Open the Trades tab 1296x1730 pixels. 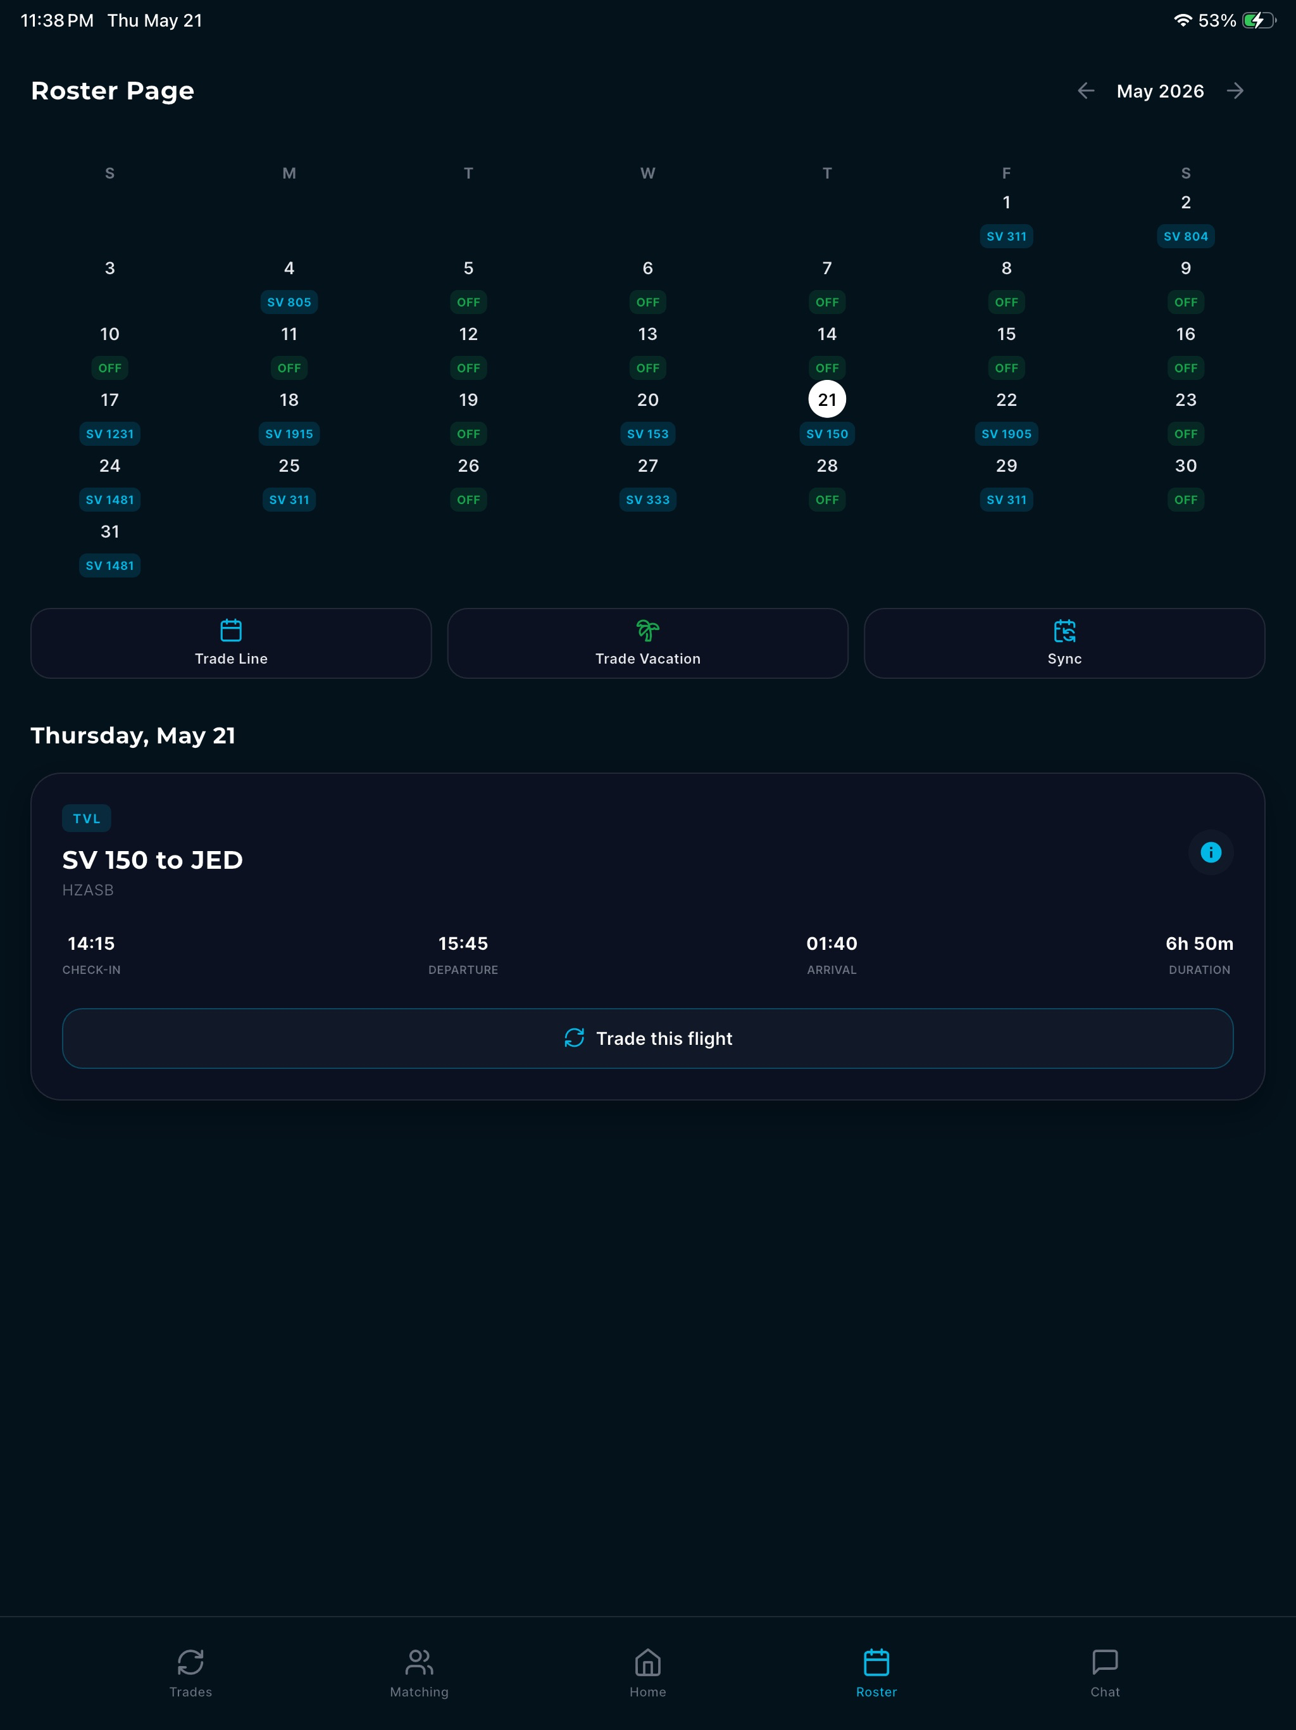190,1674
